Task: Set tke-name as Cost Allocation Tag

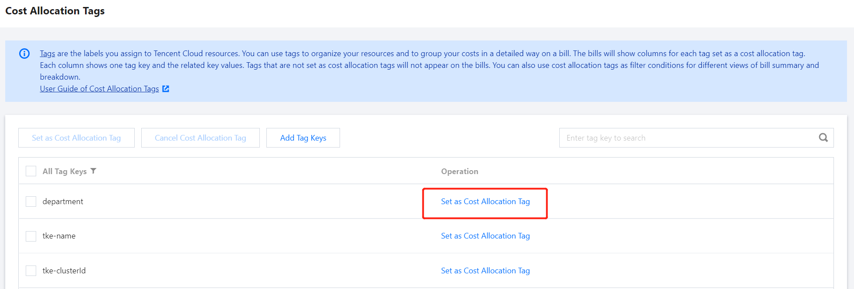Action: (x=485, y=236)
